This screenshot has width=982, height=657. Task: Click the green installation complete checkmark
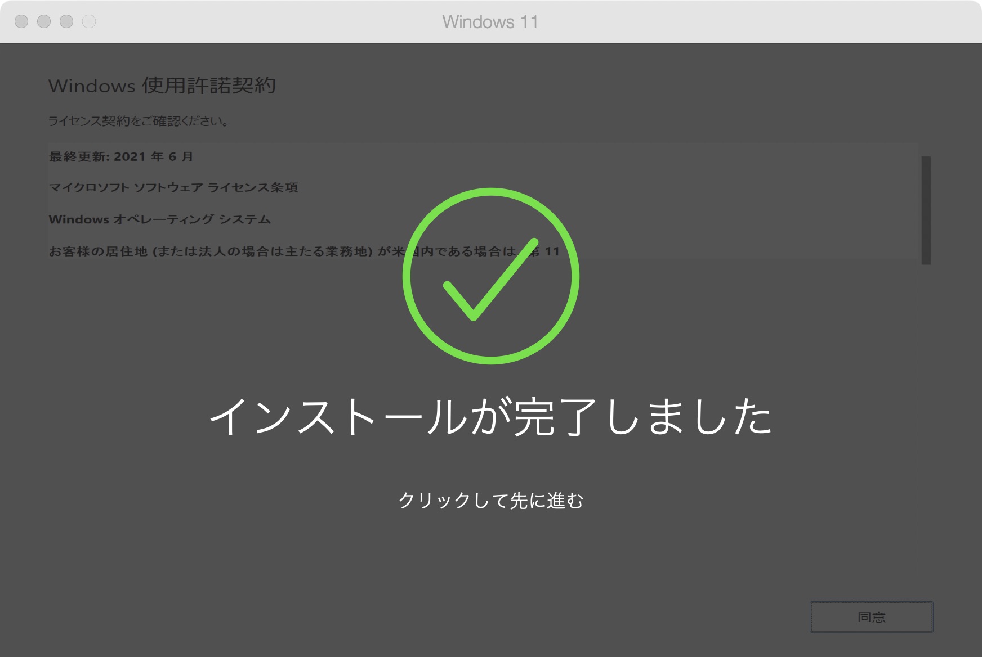click(x=491, y=276)
